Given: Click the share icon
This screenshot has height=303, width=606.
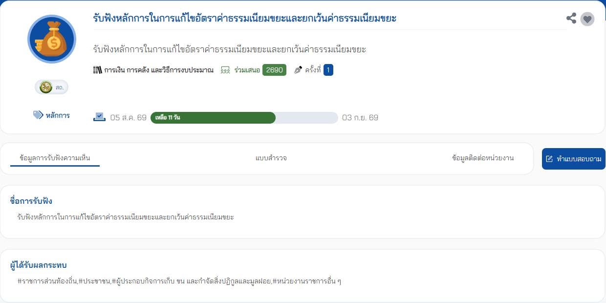Looking at the screenshot, I should 571,19.
